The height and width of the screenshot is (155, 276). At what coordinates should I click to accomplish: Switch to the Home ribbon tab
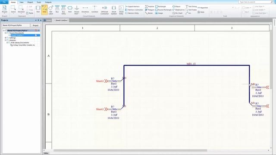click(x=13, y=2)
